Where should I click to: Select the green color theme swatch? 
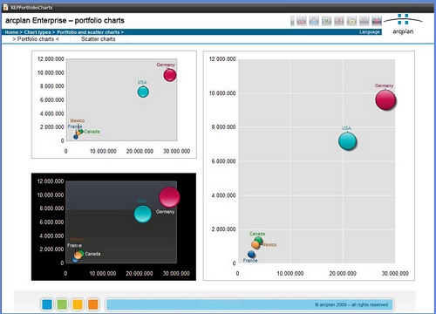point(62,304)
